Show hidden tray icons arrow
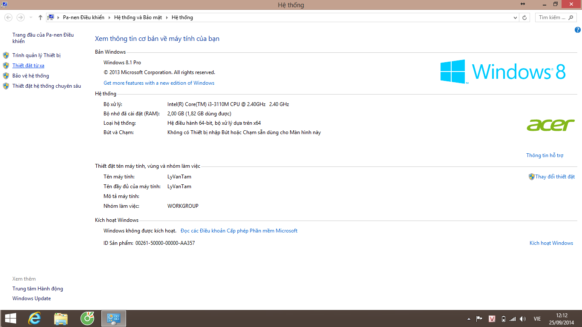This screenshot has height=327, width=582. (x=469, y=319)
